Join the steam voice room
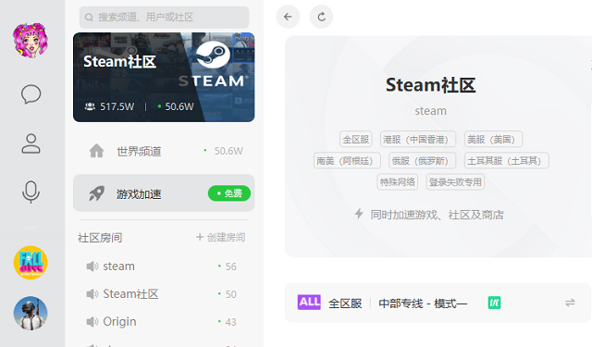The image size is (592, 347). (x=163, y=266)
